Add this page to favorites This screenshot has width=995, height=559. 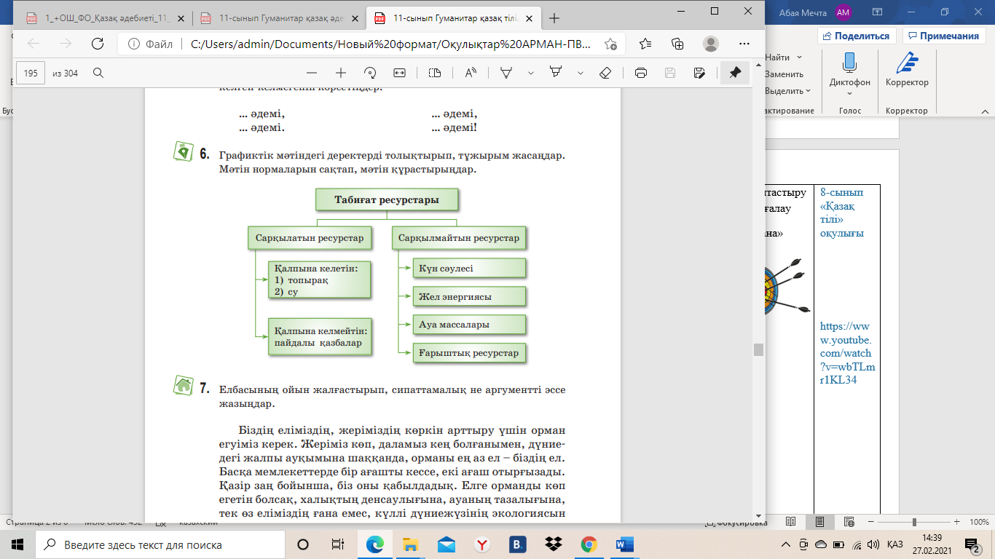610,44
